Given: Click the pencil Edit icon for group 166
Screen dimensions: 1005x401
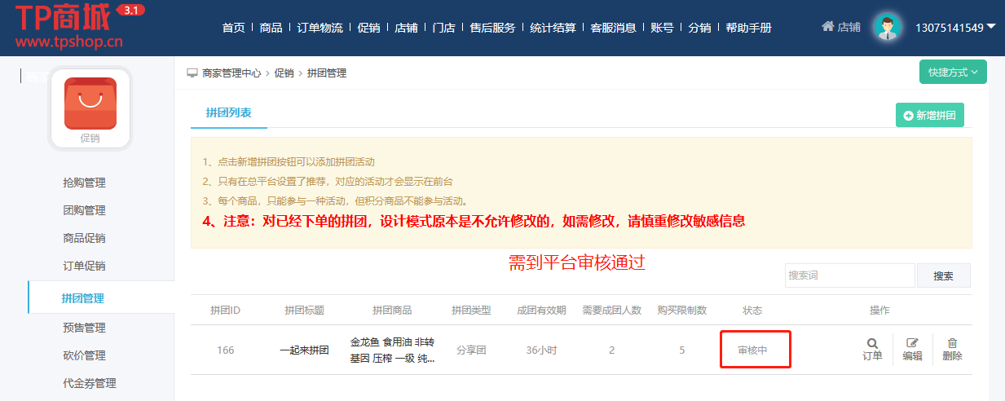Looking at the screenshot, I should coord(912,344).
